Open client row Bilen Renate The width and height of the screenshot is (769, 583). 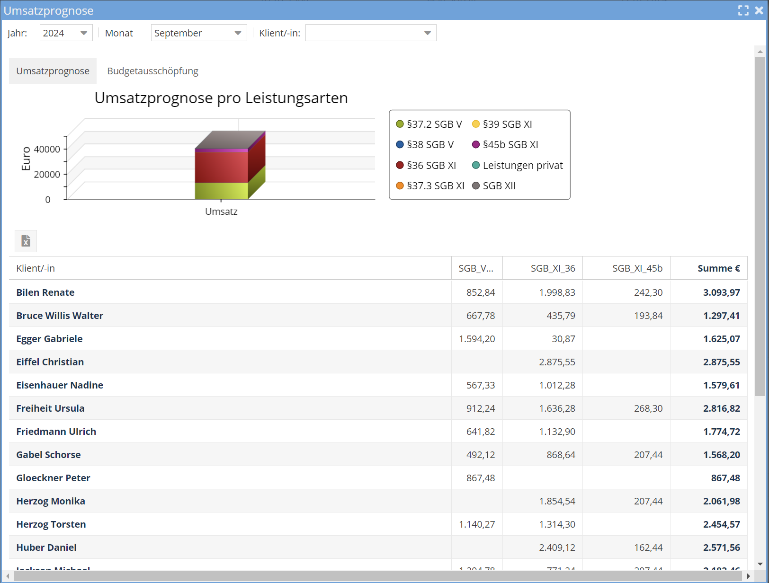(x=45, y=292)
